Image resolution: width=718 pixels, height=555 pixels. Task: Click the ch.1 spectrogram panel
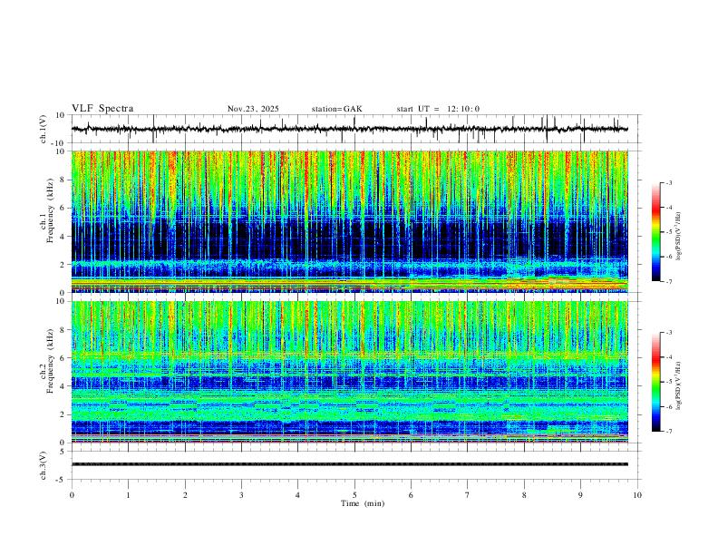tap(350, 221)
